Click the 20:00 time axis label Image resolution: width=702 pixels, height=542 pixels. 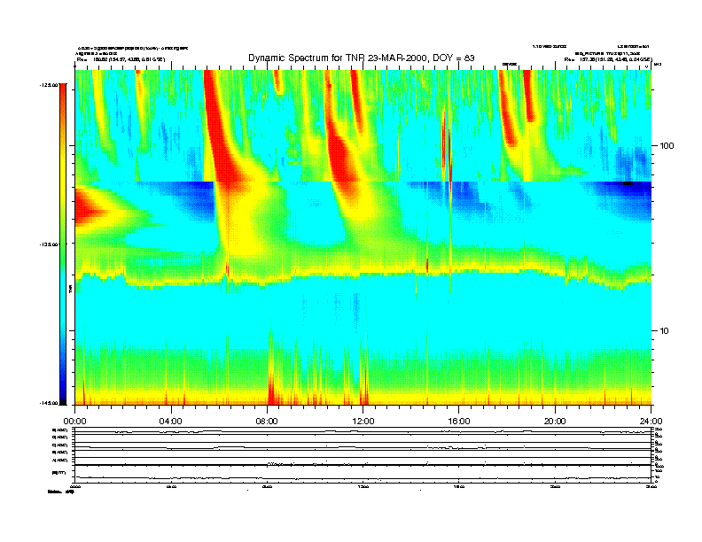pyautogui.click(x=555, y=422)
